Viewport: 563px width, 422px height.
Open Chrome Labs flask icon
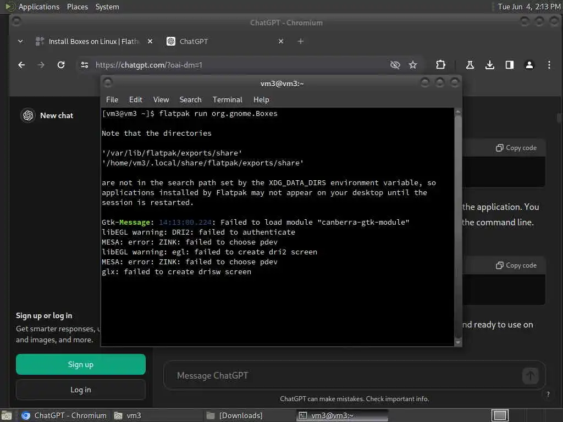click(470, 65)
